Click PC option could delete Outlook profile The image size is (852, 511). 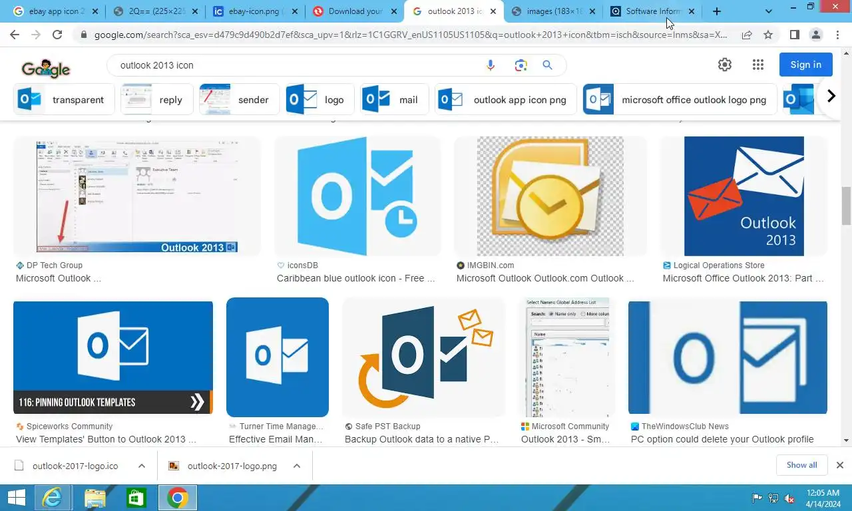coord(722,439)
